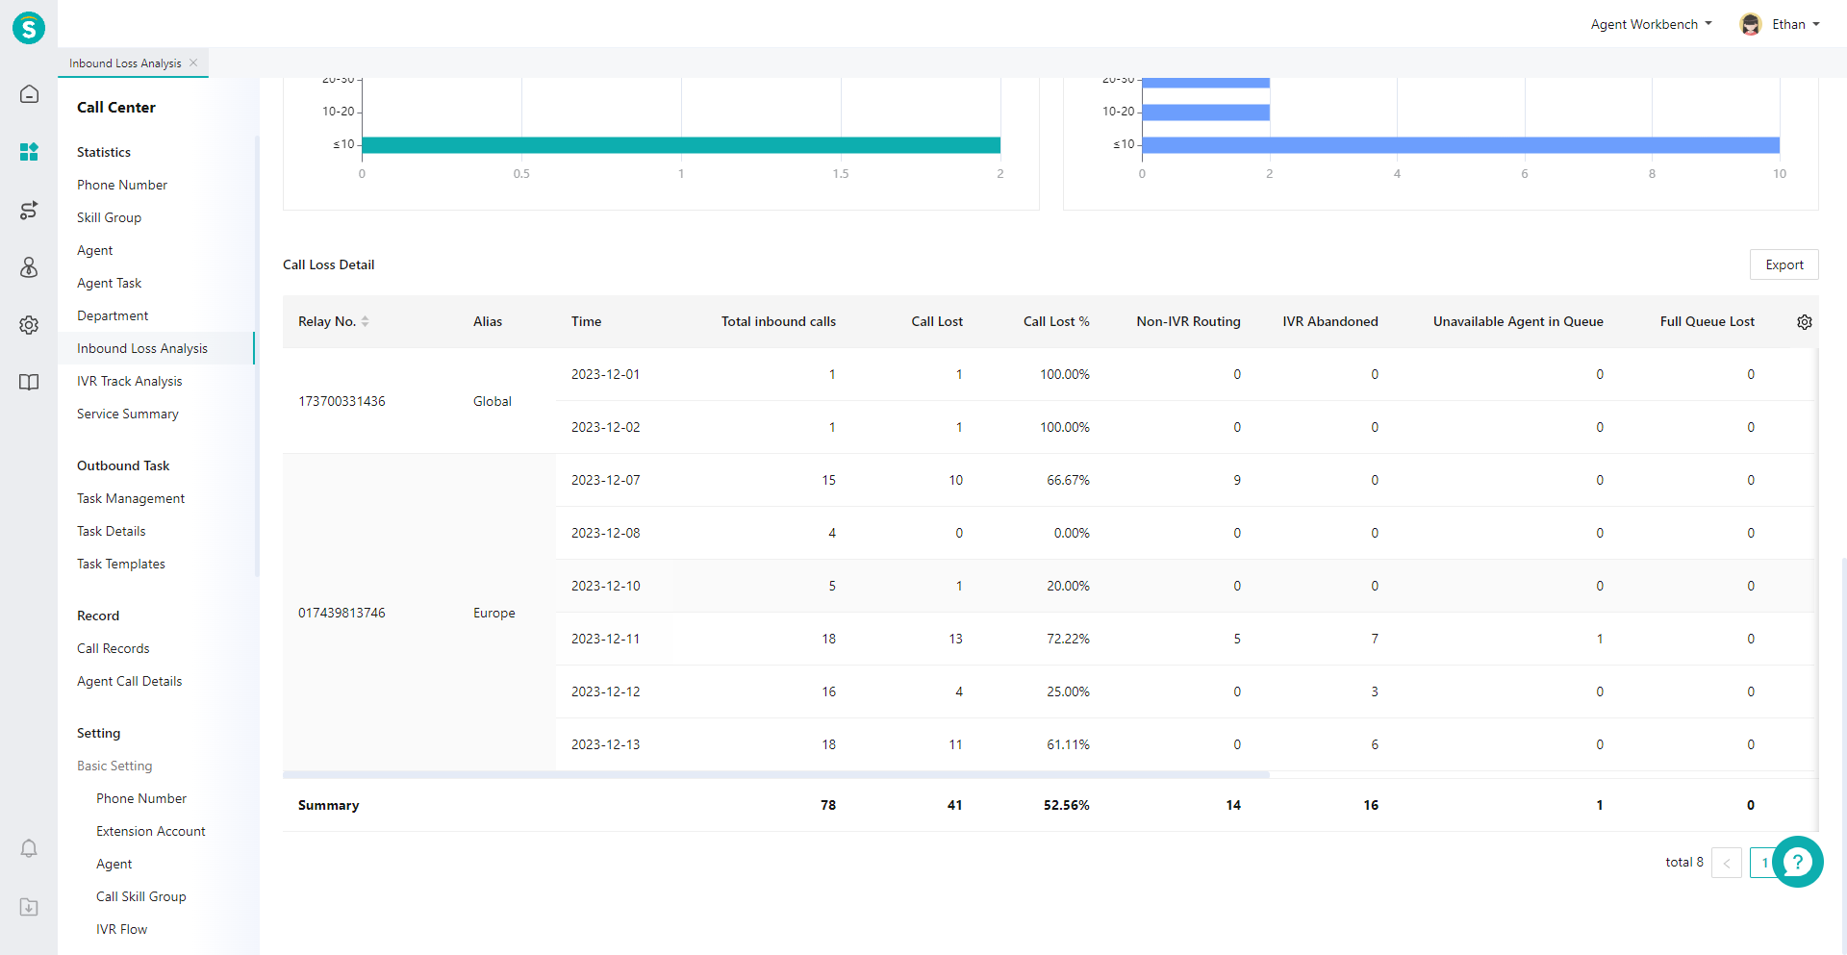
Task: Expand the Agent Workbench dropdown
Action: (1651, 24)
